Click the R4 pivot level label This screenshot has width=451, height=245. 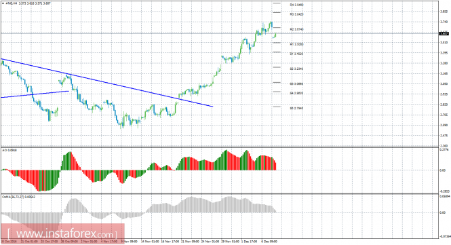click(x=296, y=5)
